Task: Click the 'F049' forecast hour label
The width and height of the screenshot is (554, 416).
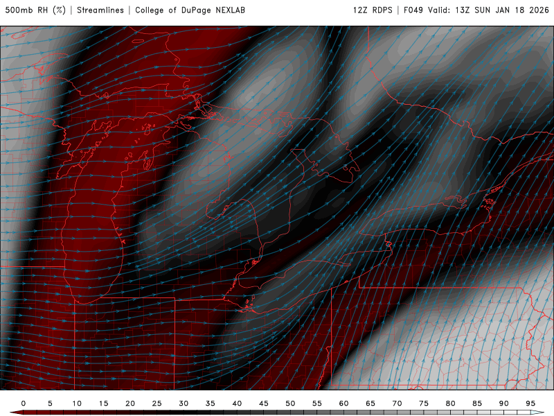Action: [x=413, y=10]
